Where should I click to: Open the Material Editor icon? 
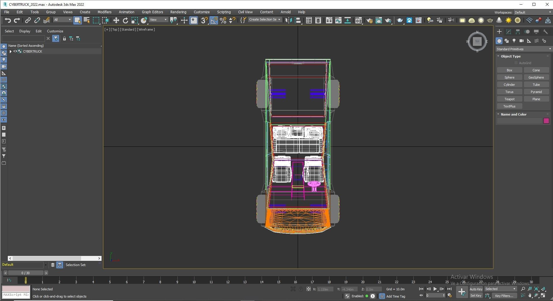click(358, 20)
